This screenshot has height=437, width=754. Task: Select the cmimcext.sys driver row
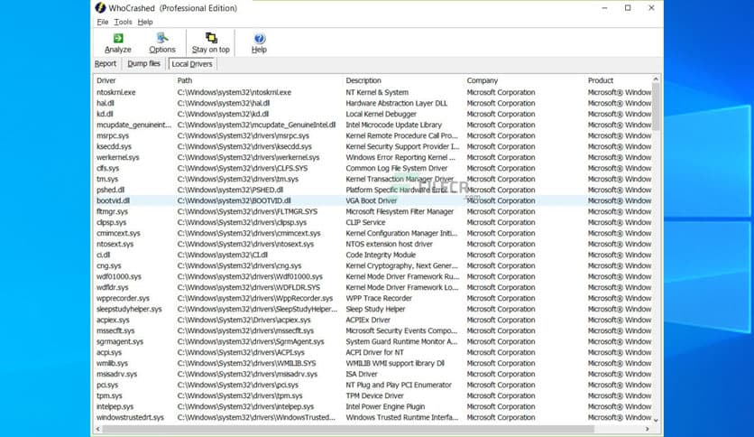(x=373, y=233)
